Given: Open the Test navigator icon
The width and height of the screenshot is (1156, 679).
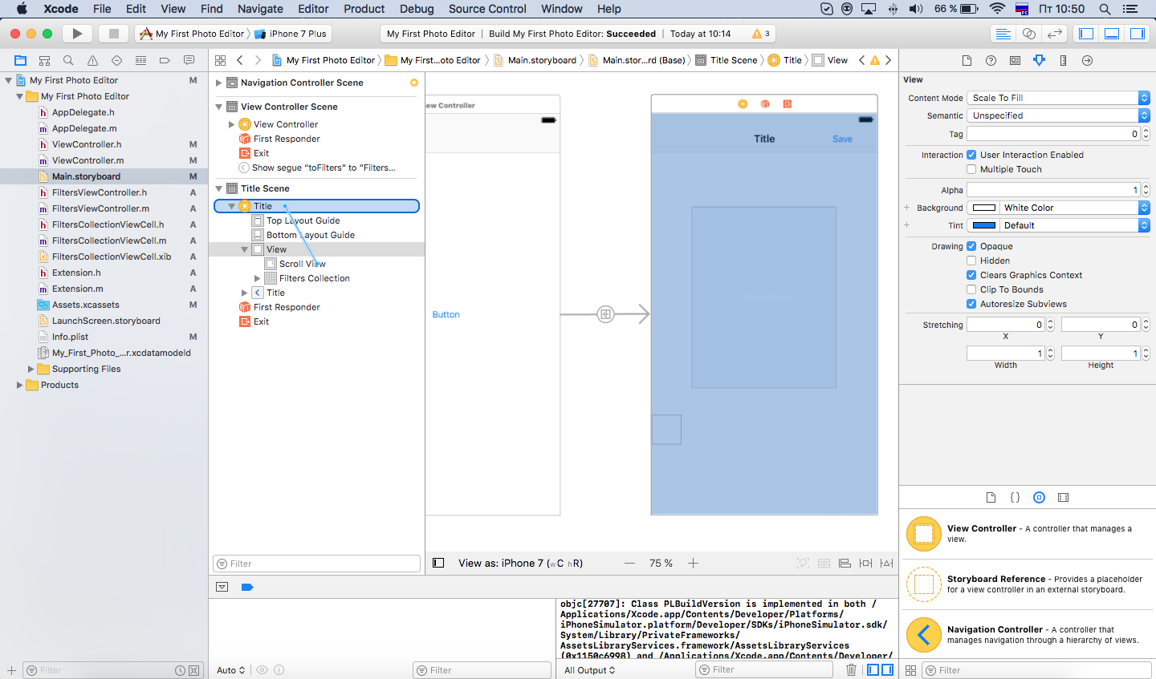Looking at the screenshot, I should tap(117, 60).
